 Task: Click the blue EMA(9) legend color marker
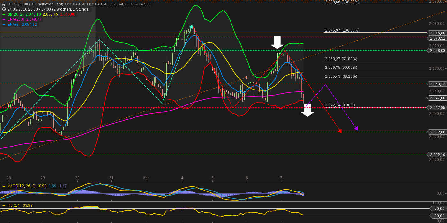(x=4, y=25)
